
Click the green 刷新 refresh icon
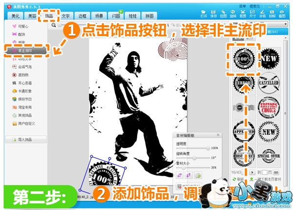(234, 179)
